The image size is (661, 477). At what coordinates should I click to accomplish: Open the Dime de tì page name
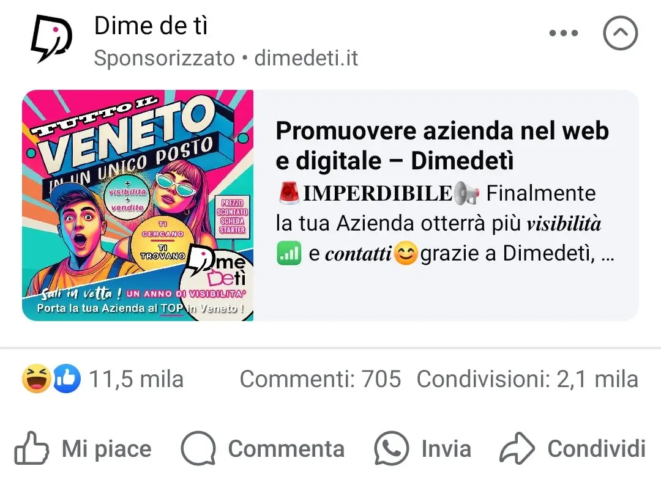[151, 26]
